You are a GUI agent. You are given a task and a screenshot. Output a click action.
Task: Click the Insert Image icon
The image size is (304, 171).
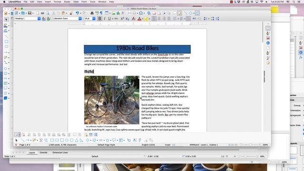tap(114, 13)
